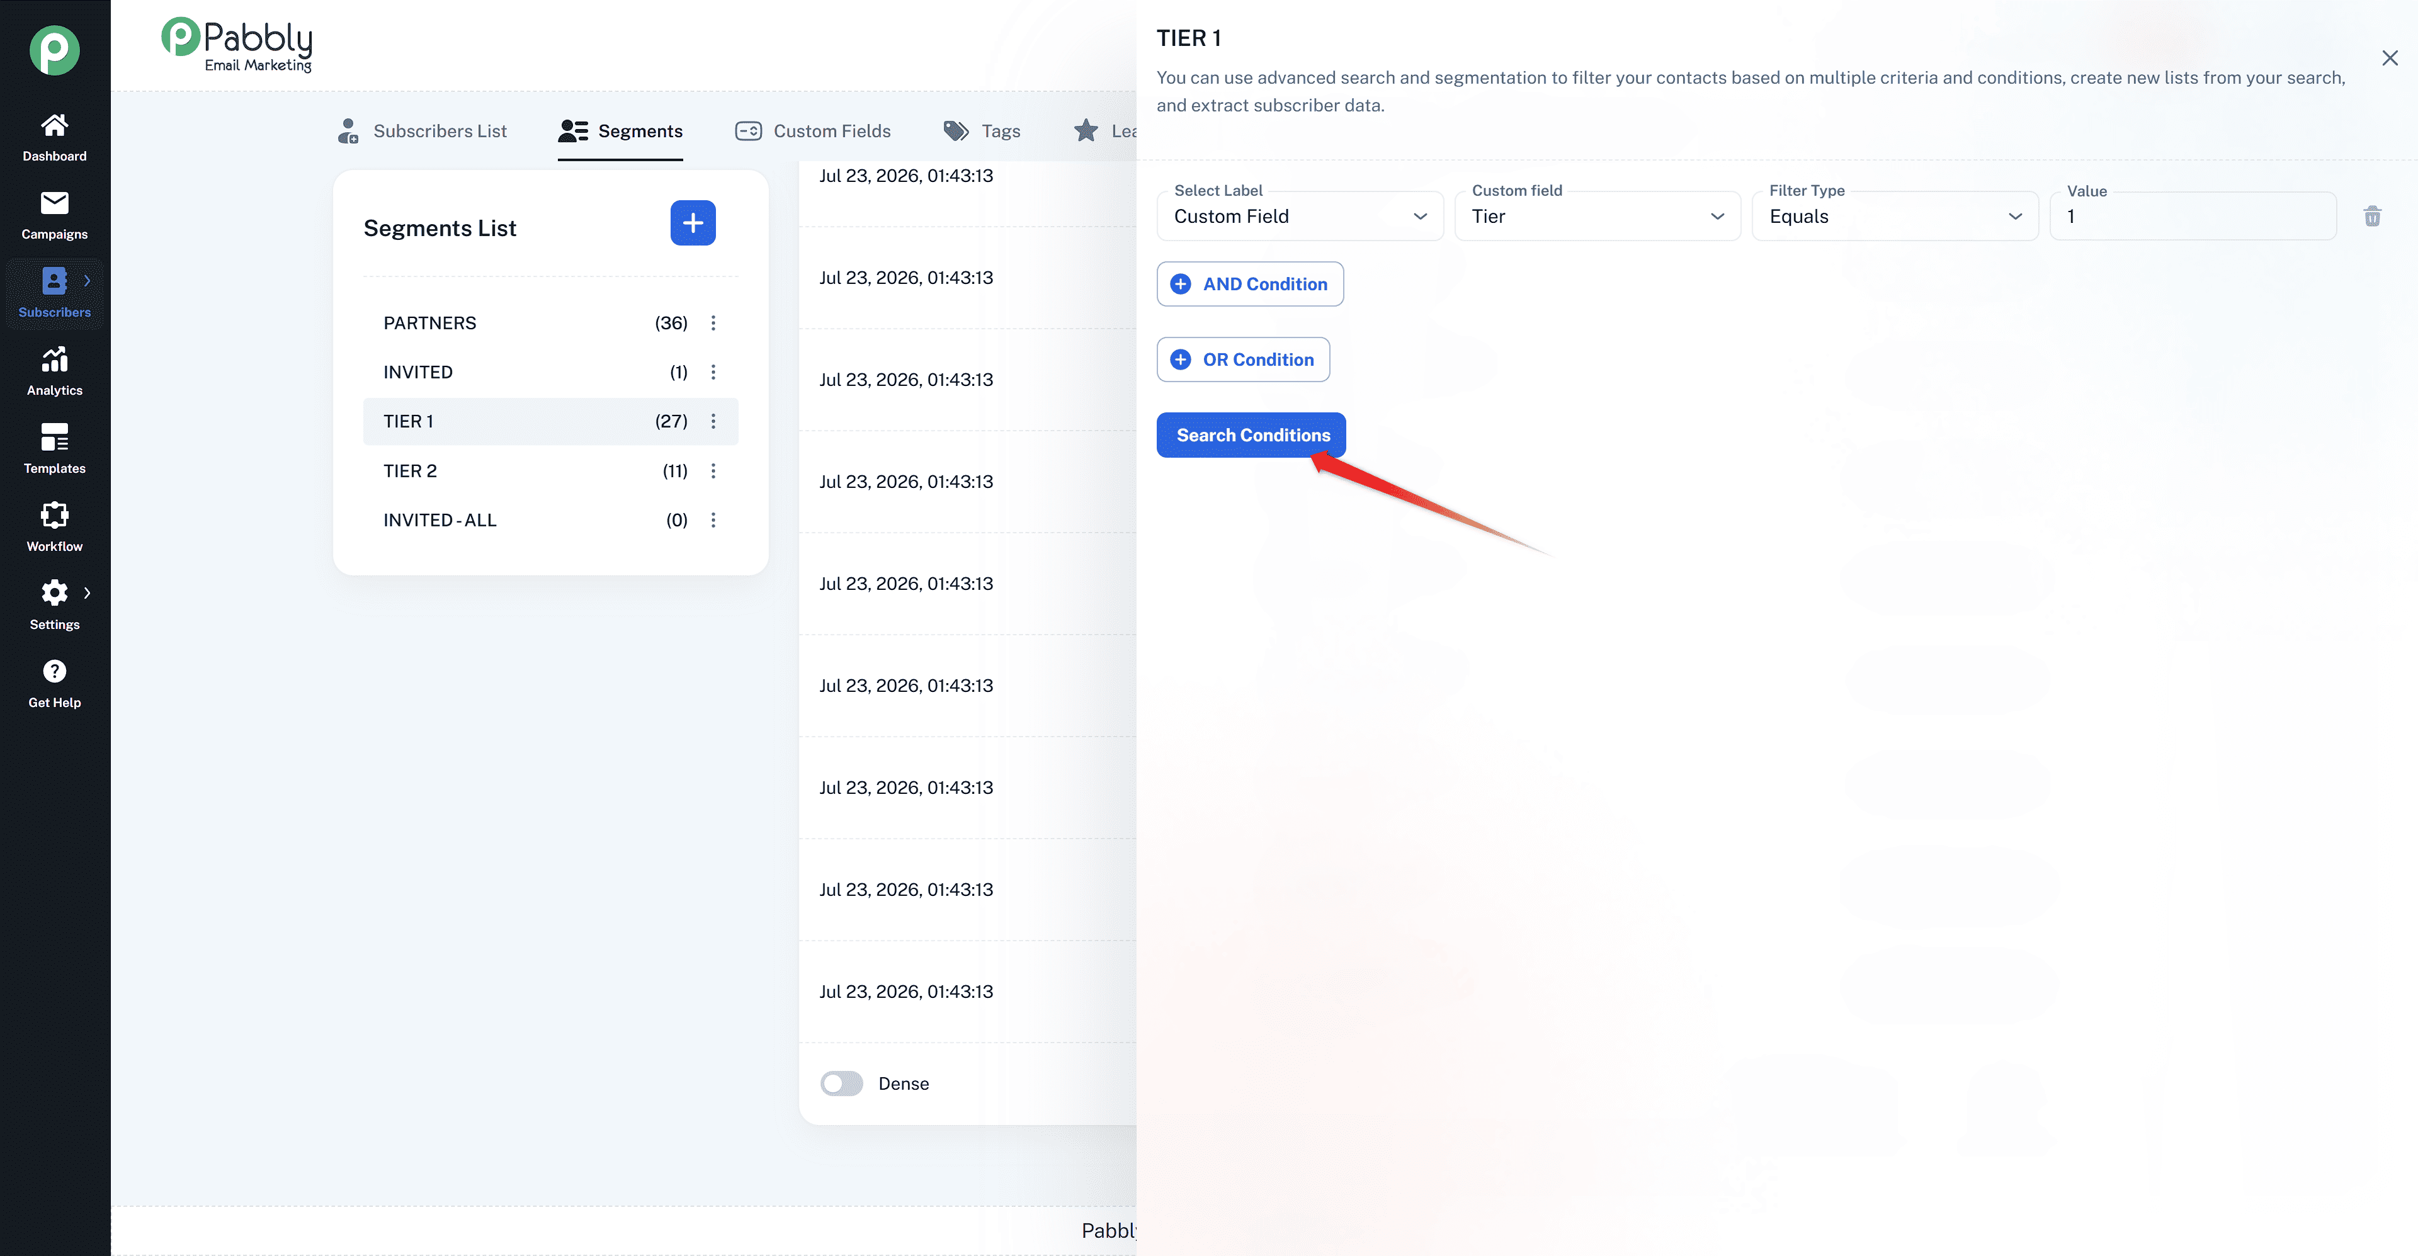
Task: Open the Dashboard home icon
Action: pos(54,125)
